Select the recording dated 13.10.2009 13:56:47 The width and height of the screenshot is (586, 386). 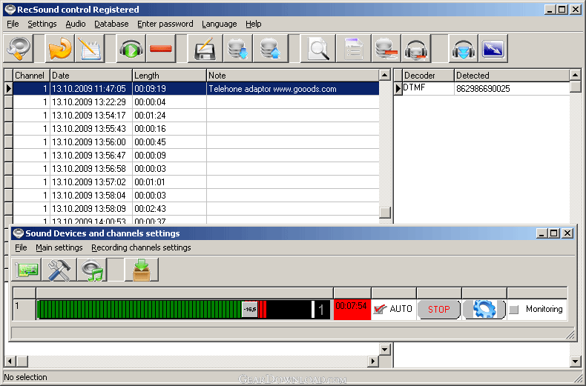click(196, 156)
